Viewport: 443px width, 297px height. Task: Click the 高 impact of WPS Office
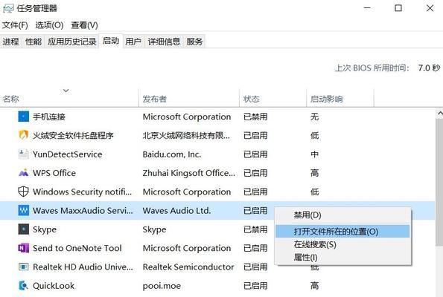tap(314, 173)
